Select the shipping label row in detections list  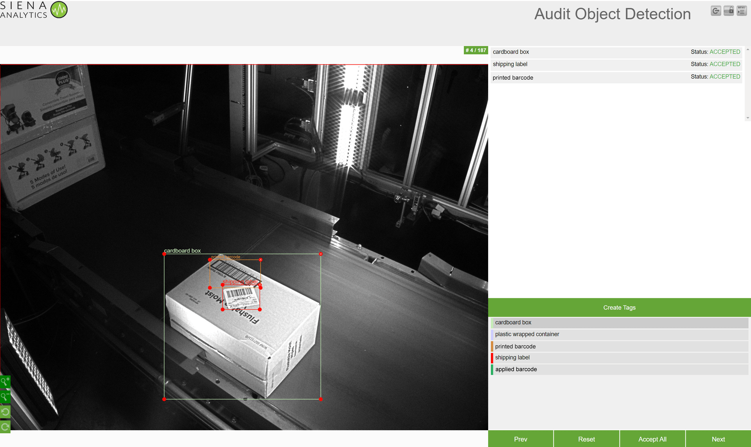(x=616, y=64)
